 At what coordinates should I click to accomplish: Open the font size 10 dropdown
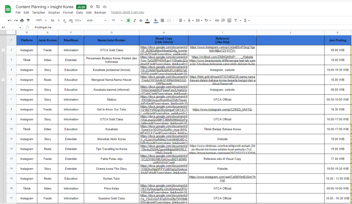(x=117, y=20)
